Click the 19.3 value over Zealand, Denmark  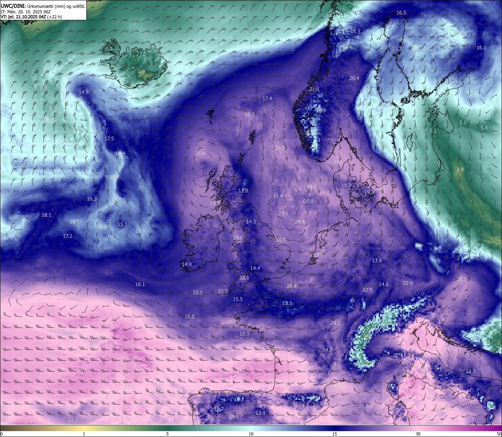(369, 192)
